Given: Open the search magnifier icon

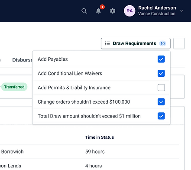Looking at the screenshot, I should (84, 11).
